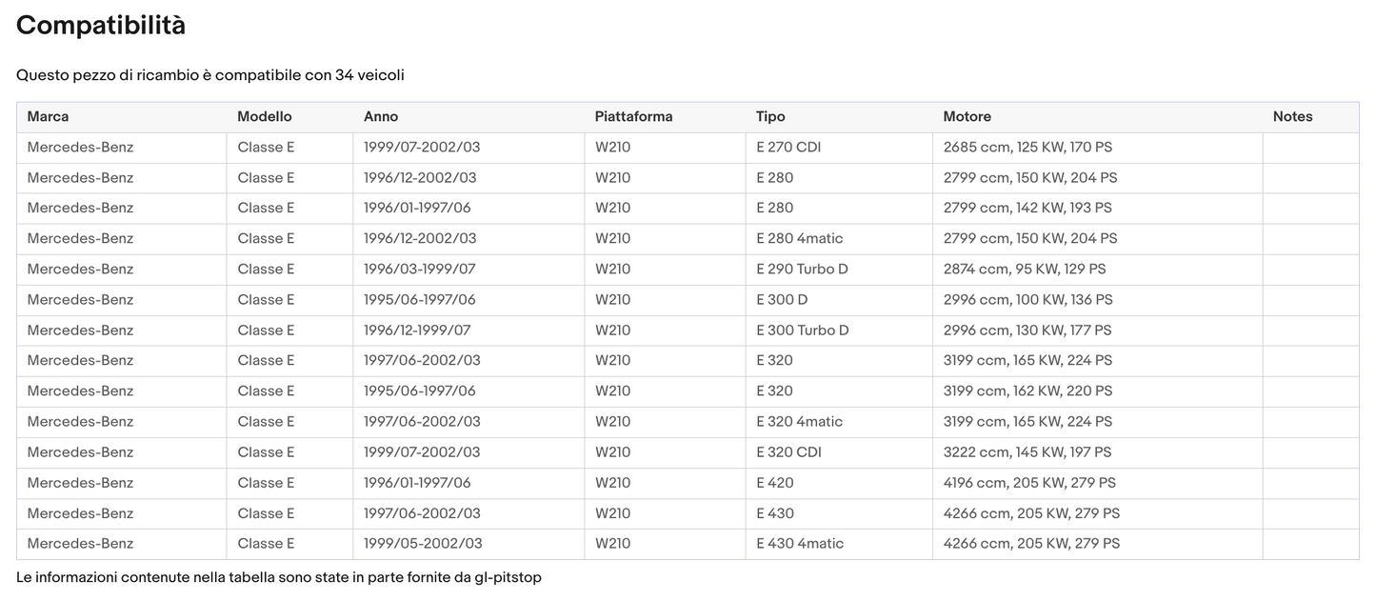Click the Modello column header
The width and height of the screenshot is (1376, 601).
[x=265, y=117]
